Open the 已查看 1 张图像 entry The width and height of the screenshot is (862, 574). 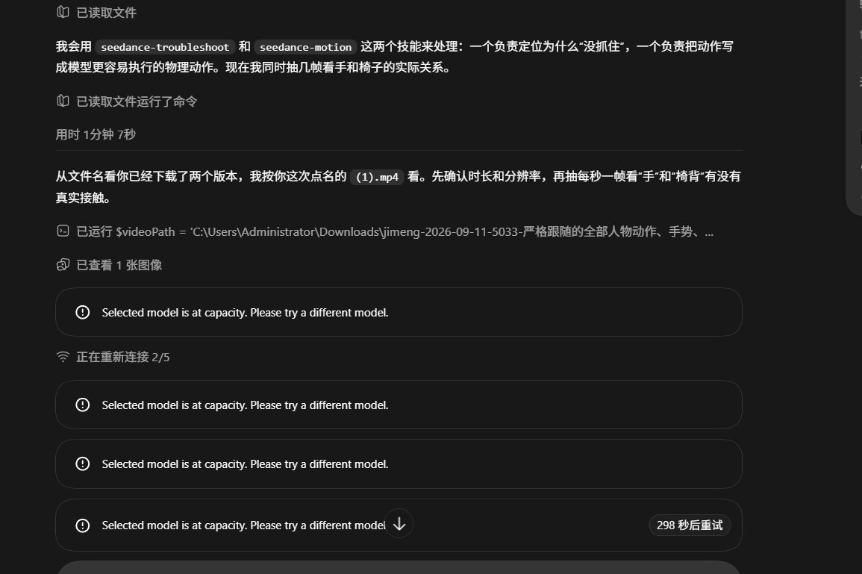point(119,266)
